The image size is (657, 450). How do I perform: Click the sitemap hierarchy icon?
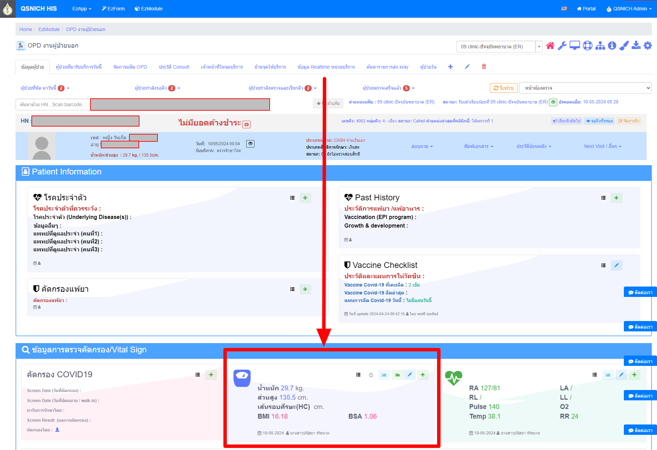600,46
